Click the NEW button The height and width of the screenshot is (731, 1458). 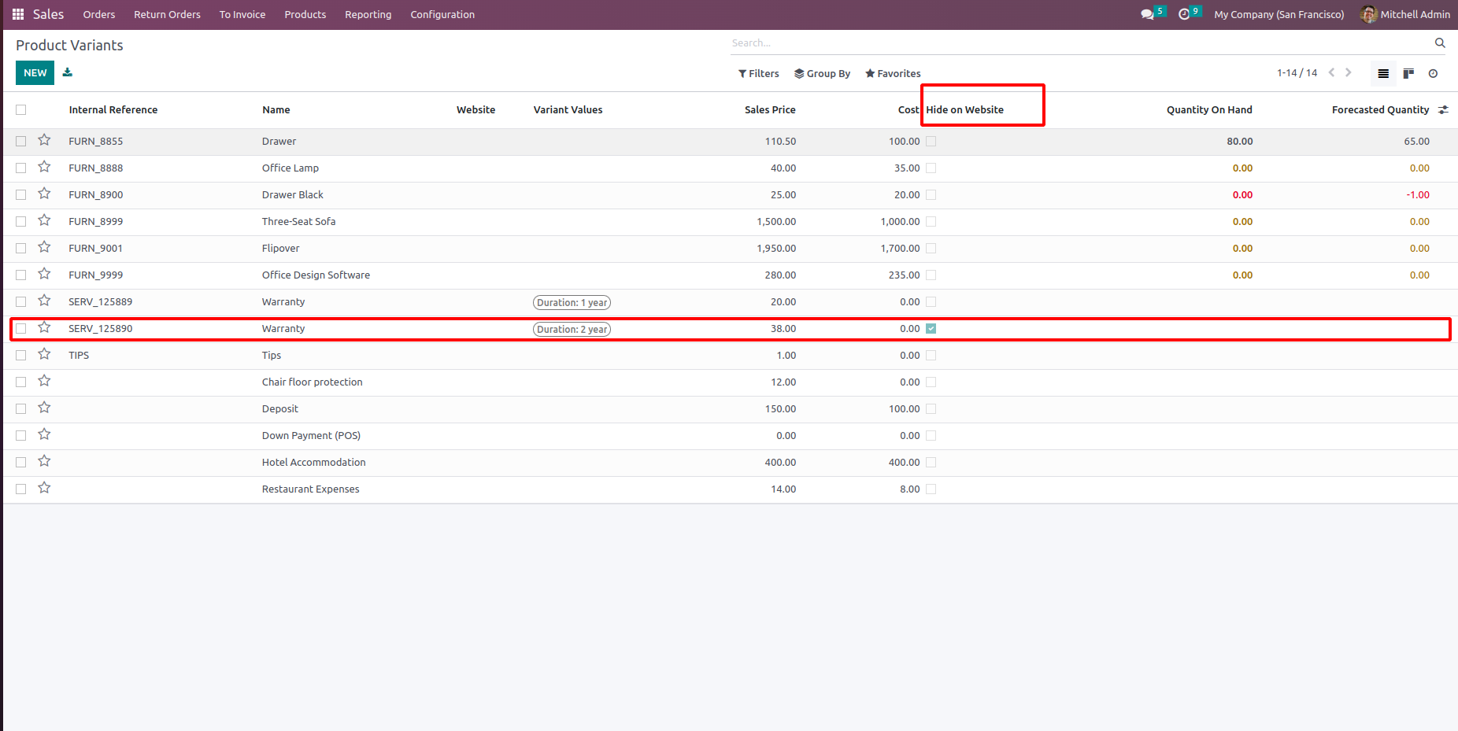click(x=35, y=72)
